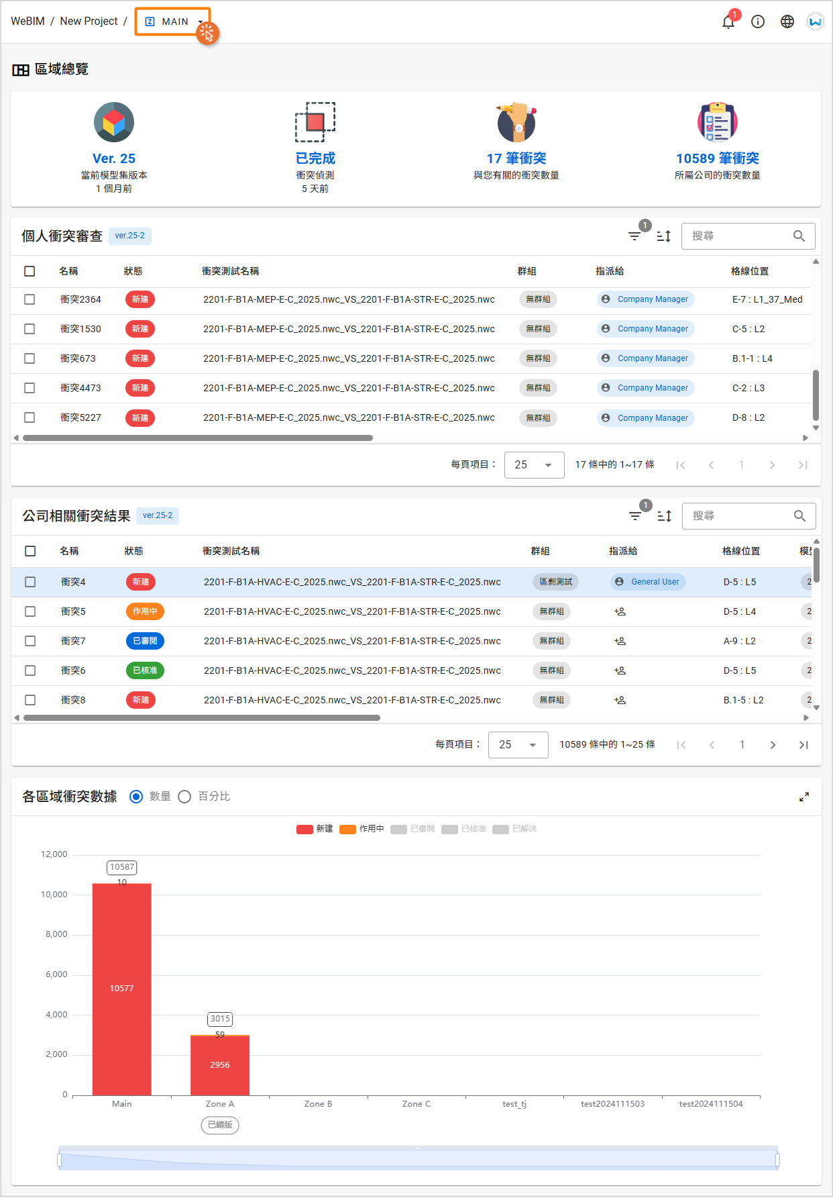Image resolution: width=833 pixels, height=1198 pixels.
Task: Click 格線位置 column header in 公司相關衝突結果
Action: 741,551
